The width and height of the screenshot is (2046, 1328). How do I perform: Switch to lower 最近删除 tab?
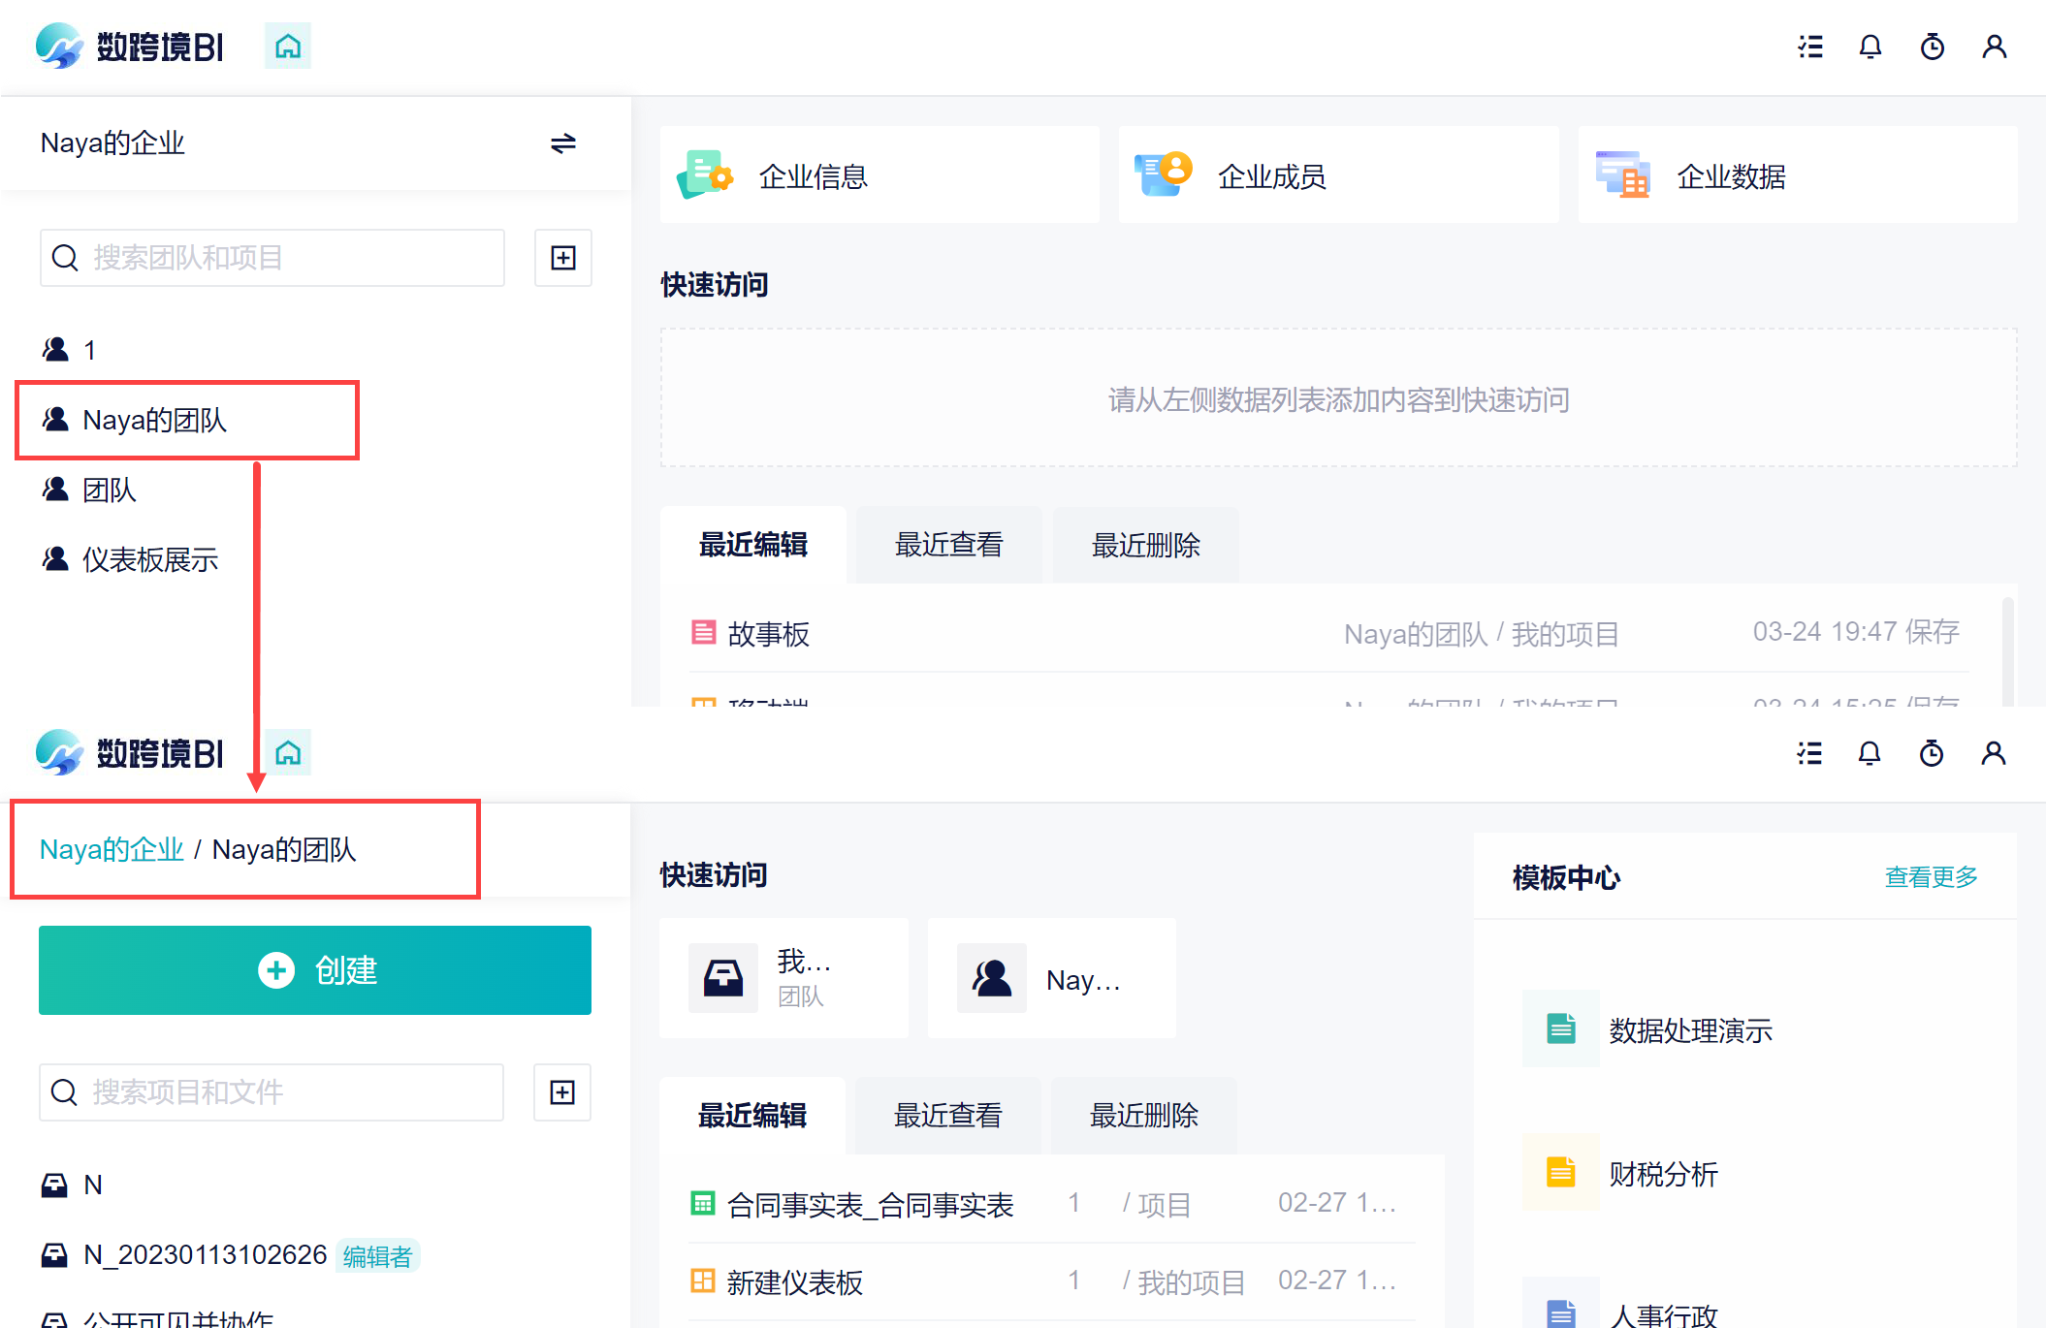[x=1144, y=1116]
